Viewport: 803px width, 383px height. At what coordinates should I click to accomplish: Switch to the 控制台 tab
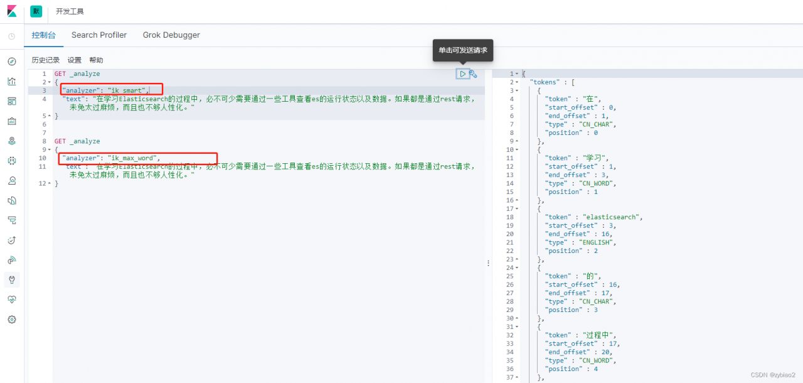(44, 35)
